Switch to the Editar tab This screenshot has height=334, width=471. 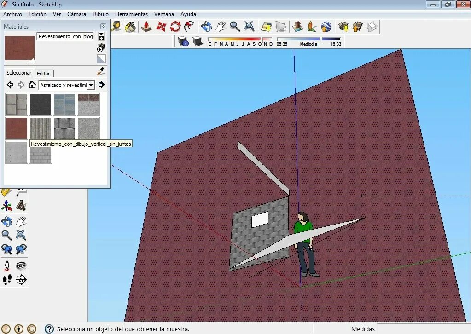coord(43,73)
